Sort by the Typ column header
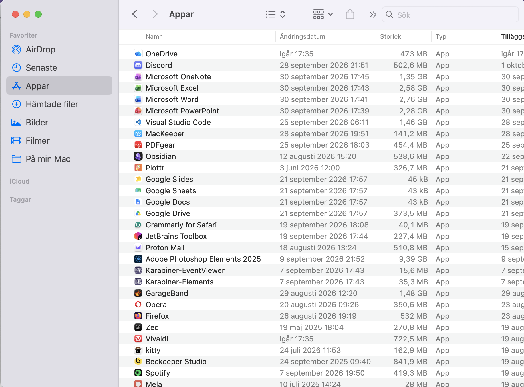 [x=441, y=36]
